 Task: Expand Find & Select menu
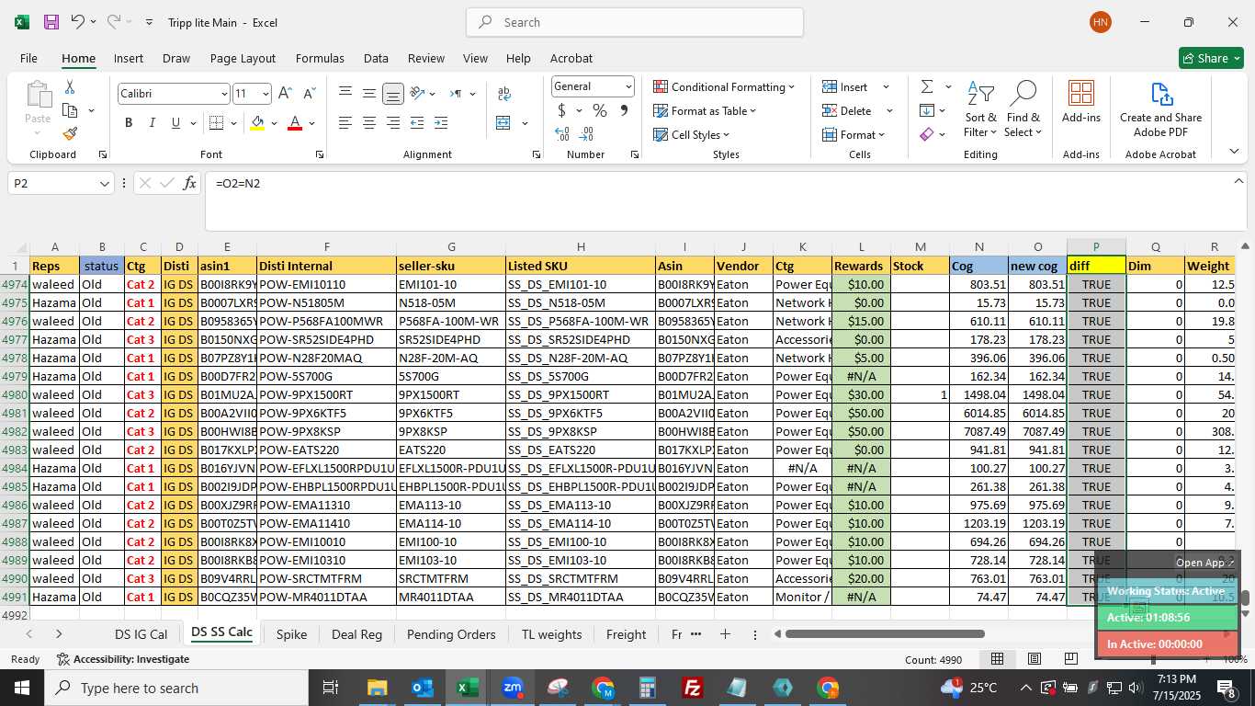pyautogui.click(x=1023, y=109)
